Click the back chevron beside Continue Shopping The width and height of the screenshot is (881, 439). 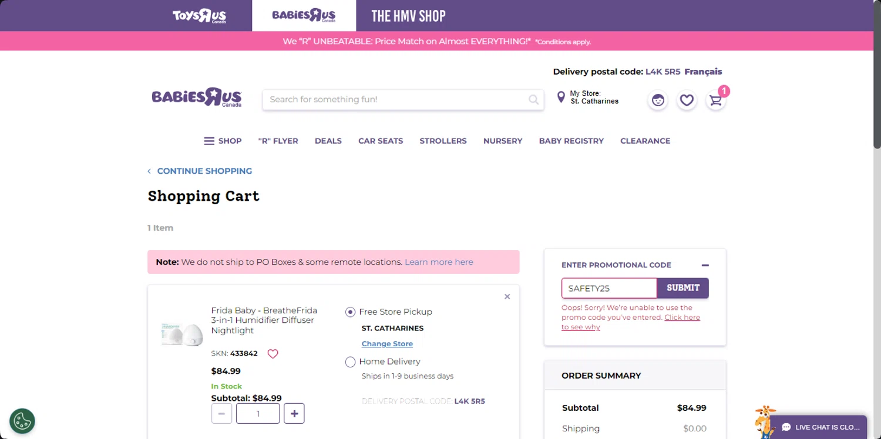point(149,171)
